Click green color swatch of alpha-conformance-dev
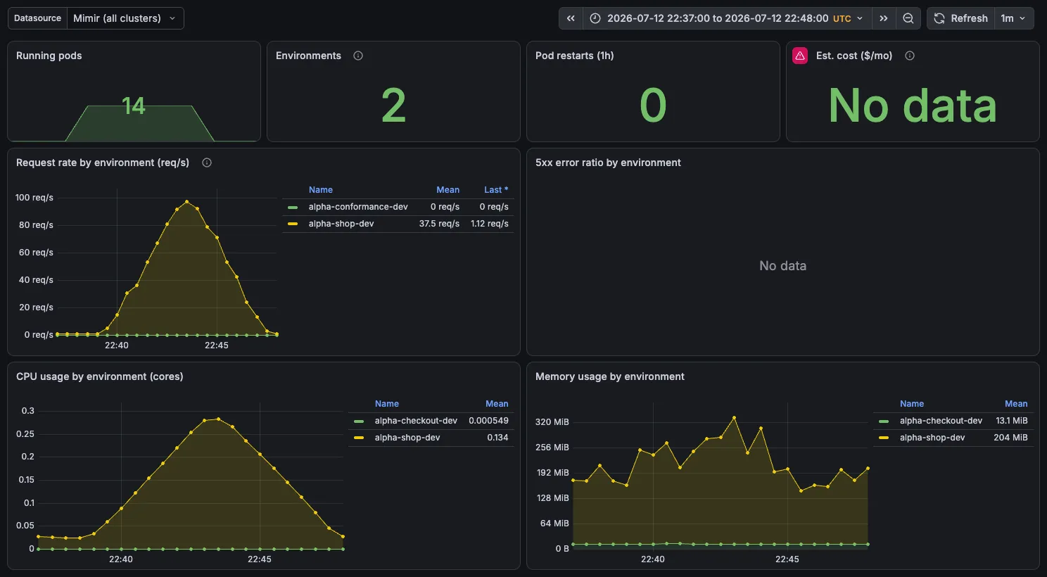Image resolution: width=1047 pixels, height=577 pixels. point(293,207)
